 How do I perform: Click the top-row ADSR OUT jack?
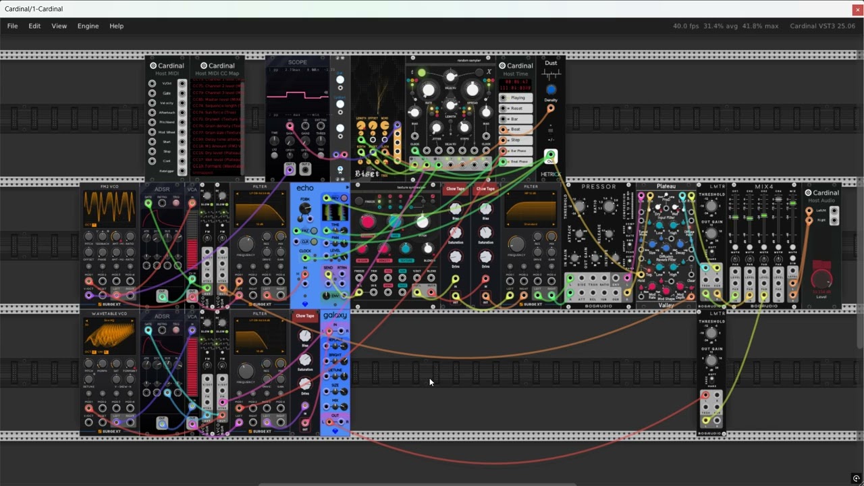click(x=162, y=297)
